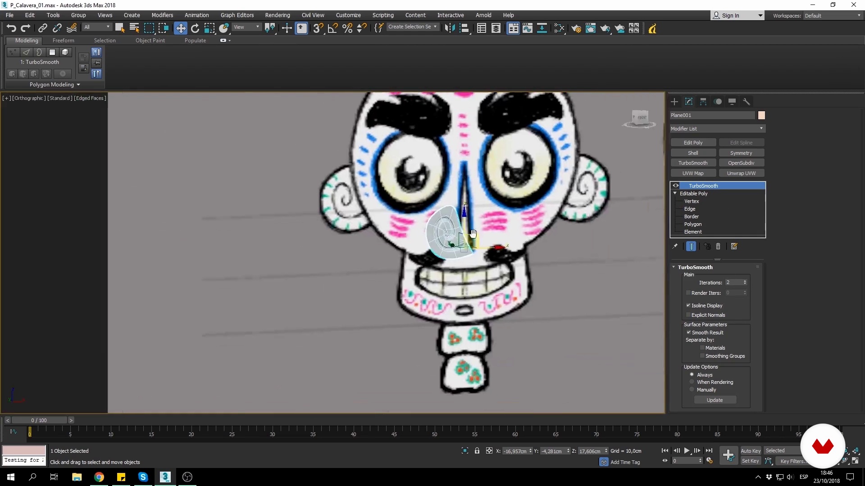Activate the Unlink Selection tool
Viewport: 865px width, 486px height.
point(57,28)
